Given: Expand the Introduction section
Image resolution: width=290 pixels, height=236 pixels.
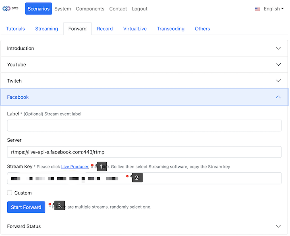Looking at the screenshot, I should click(x=144, y=48).
